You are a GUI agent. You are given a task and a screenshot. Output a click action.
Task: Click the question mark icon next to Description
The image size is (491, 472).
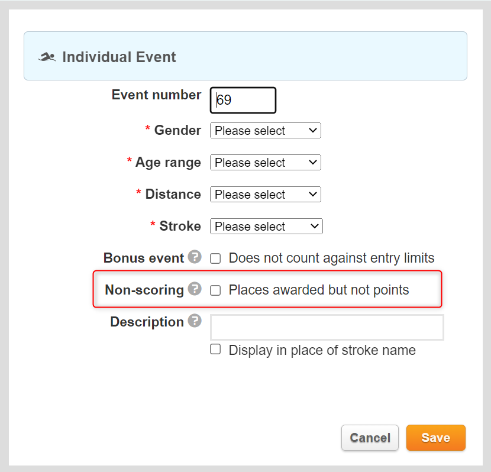195,321
